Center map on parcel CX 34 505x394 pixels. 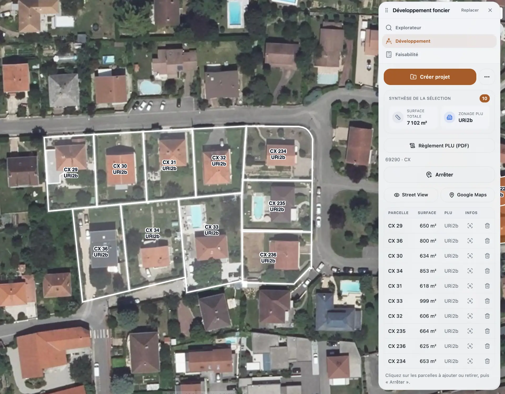tap(470, 271)
